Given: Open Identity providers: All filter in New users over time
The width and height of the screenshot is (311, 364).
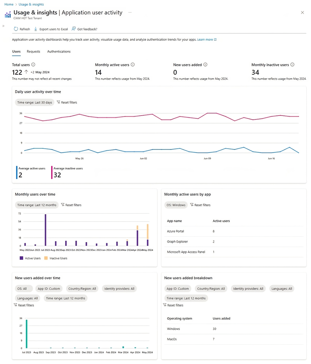Looking at the screenshot, I should (119, 289).
